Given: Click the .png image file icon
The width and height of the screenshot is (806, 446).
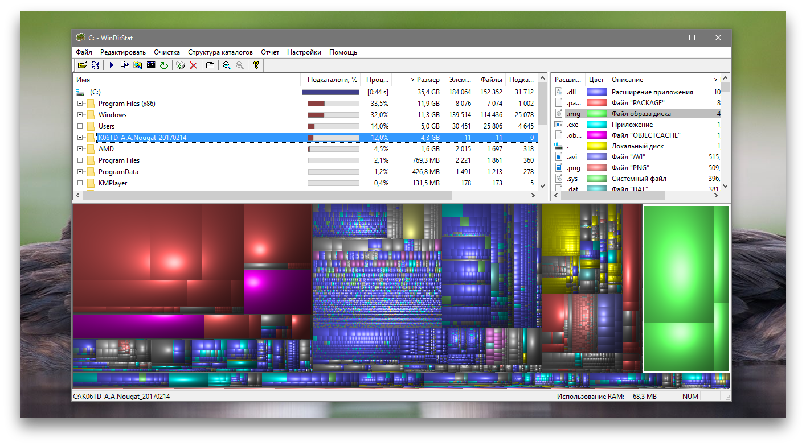Looking at the screenshot, I should tap(559, 168).
